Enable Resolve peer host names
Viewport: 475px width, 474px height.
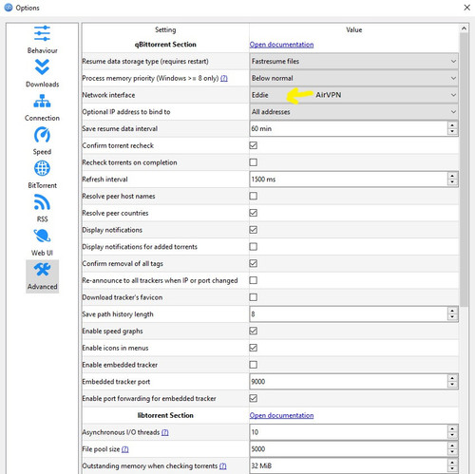pyautogui.click(x=254, y=196)
